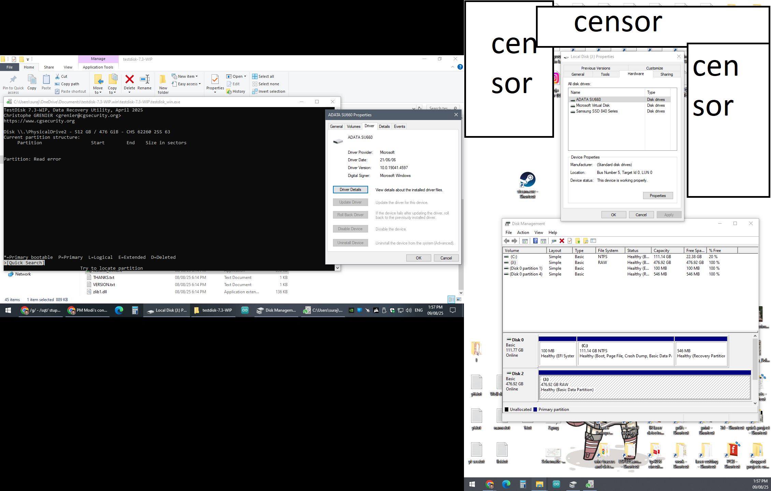Open the arrow below Properties in ribbon

(x=215, y=92)
